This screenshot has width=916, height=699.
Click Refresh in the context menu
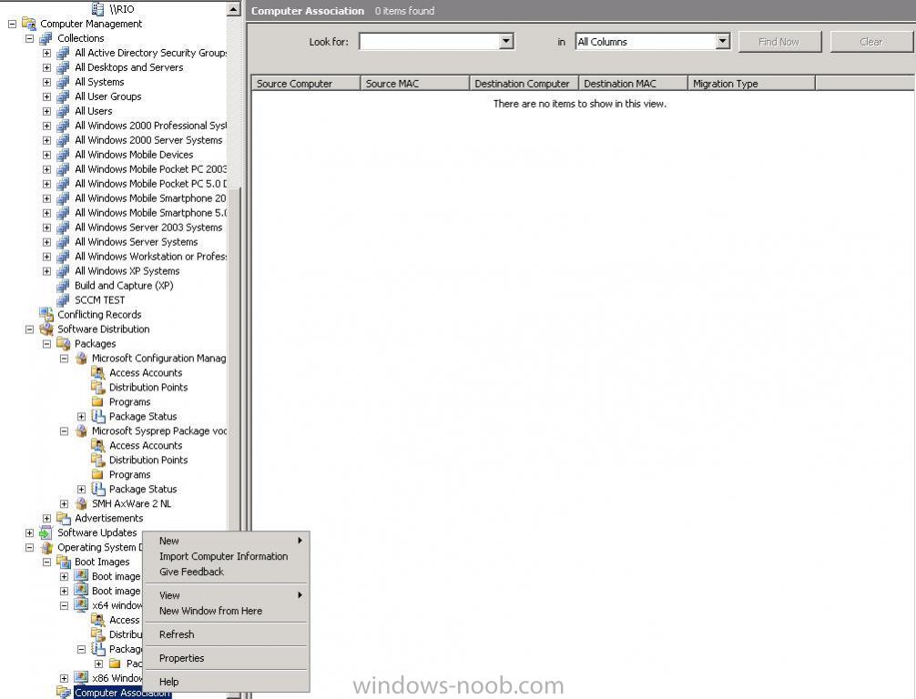(226, 634)
